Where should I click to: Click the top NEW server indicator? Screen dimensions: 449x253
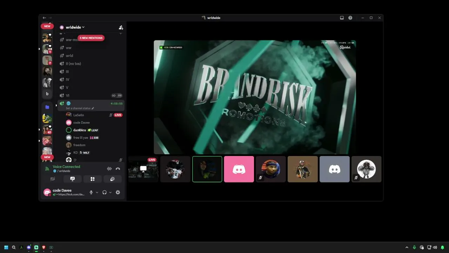(x=47, y=26)
